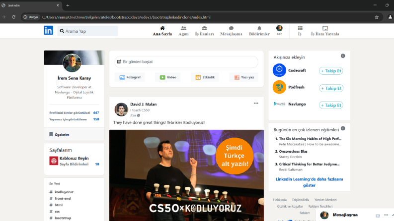Open the İş apps grid menu
The height and width of the screenshot is (221, 394).
tap(300, 31)
